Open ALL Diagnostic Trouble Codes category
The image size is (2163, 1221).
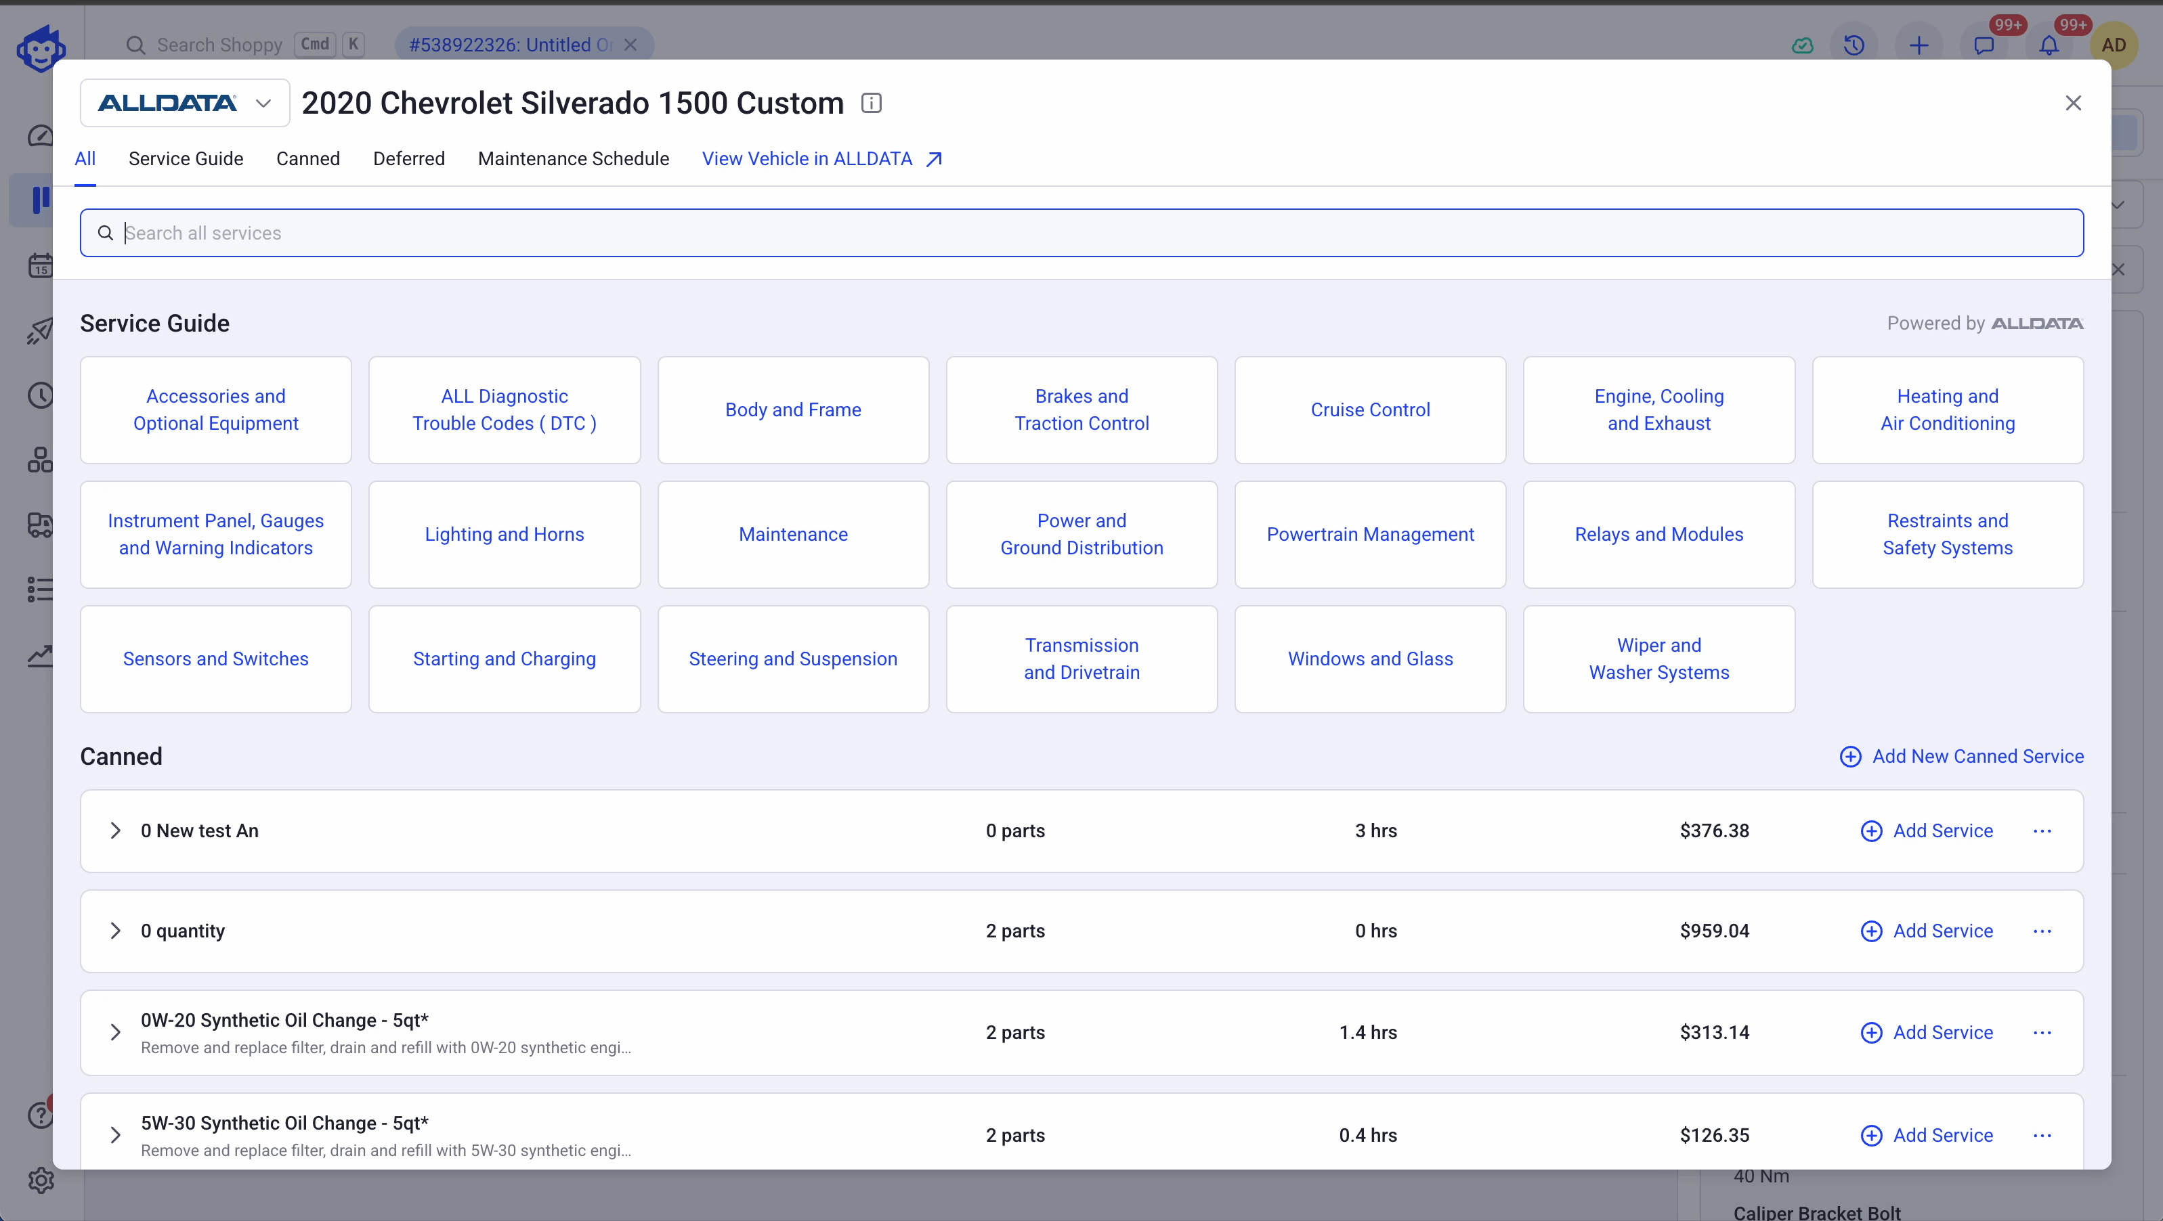pyautogui.click(x=505, y=410)
